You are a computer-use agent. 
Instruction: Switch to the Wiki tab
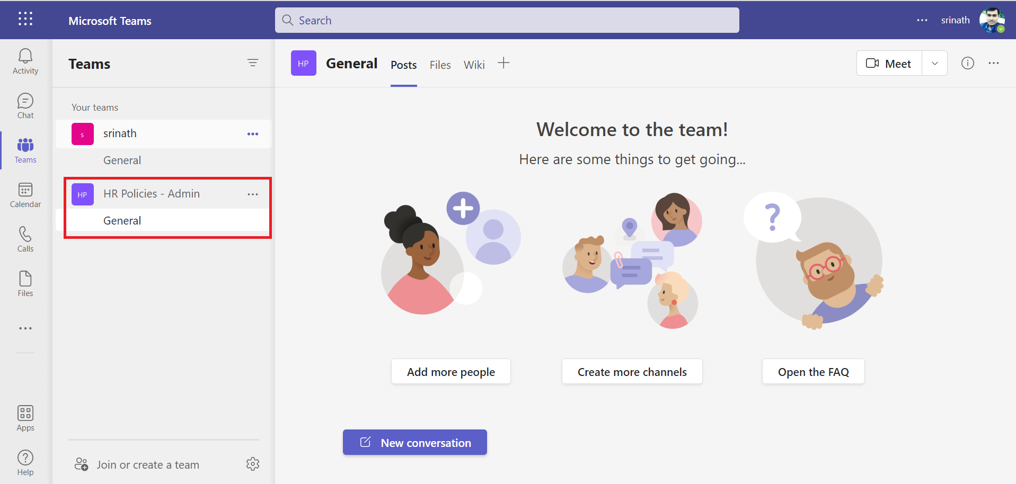click(x=474, y=65)
